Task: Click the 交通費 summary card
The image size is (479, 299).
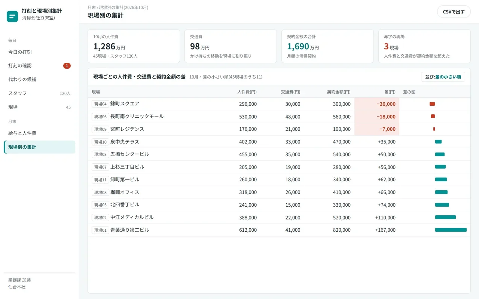Action: tap(231, 46)
